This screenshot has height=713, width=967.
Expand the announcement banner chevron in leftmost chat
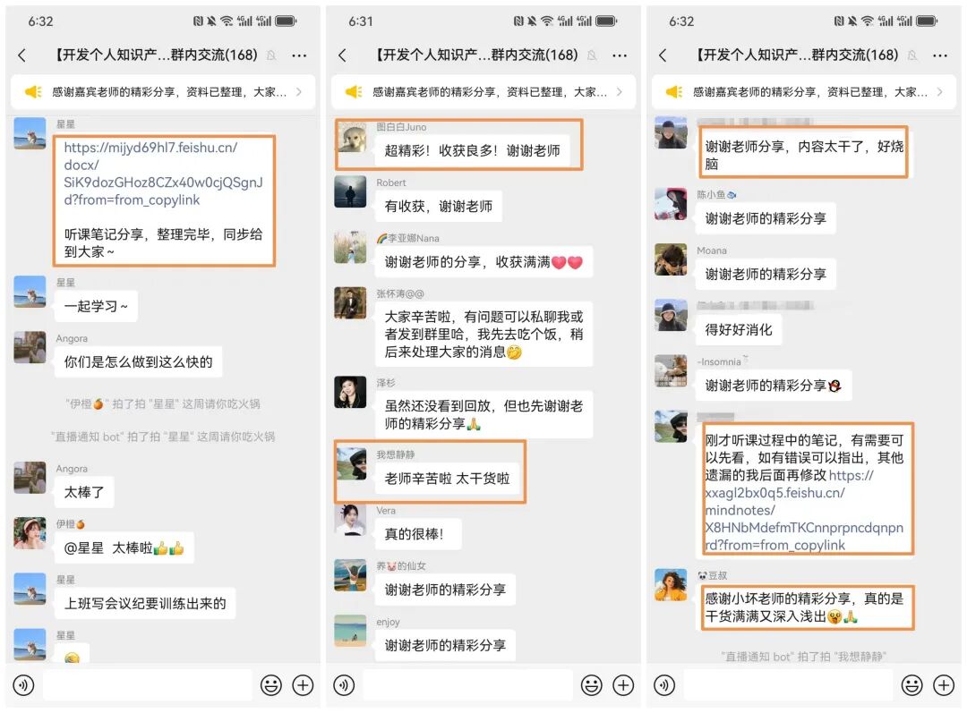click(x=299, y=92)
